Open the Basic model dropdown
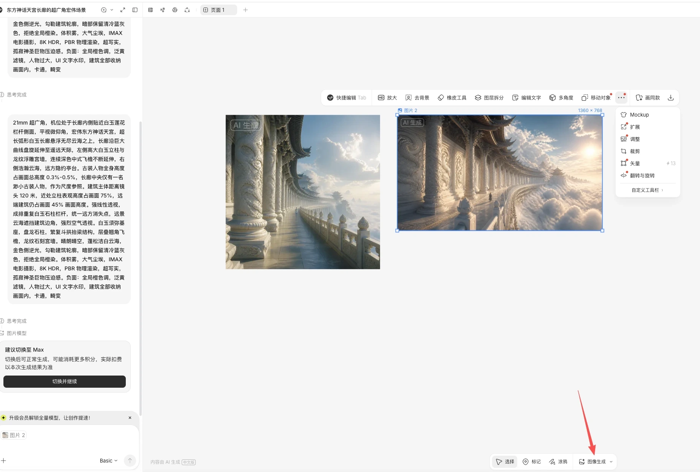This screenshot has height=472, width=700. click(x=109, y=461)
